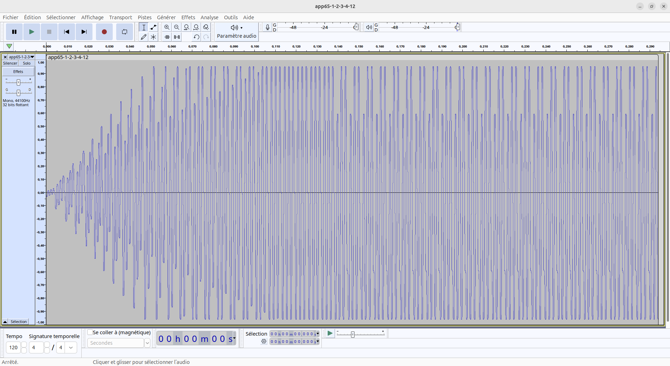Click the Undo arrow icon
The image size is (670, 366).
point(196,37)
